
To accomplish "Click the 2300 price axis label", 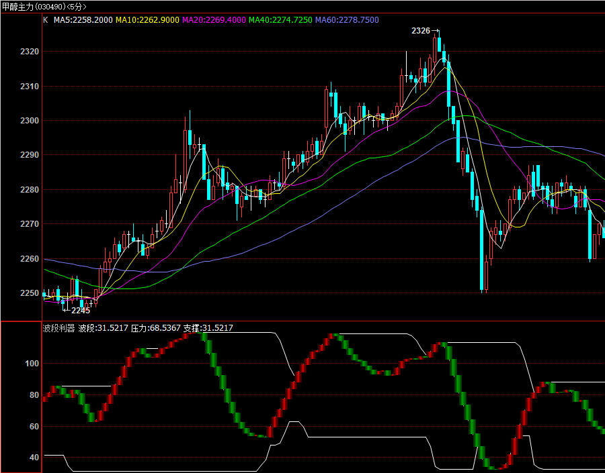I will [x=30, y=121].
